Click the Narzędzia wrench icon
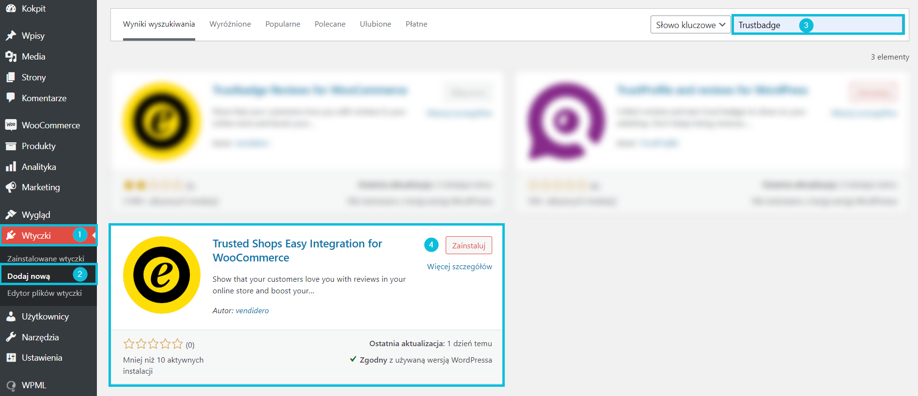Viewport: 918px width, 396px height. tap(11, 337)
